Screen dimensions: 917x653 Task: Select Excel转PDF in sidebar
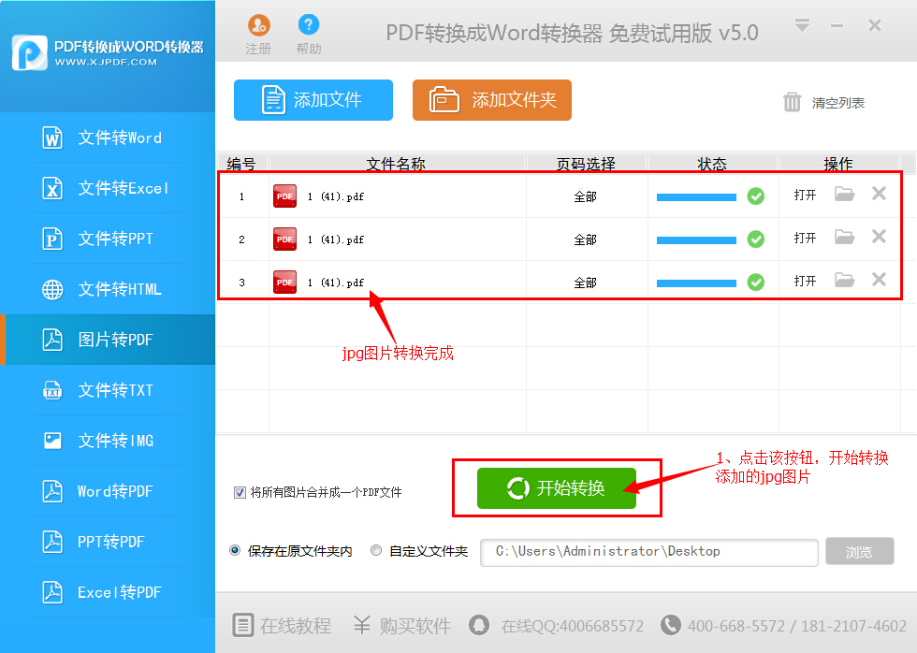[108, 591]
